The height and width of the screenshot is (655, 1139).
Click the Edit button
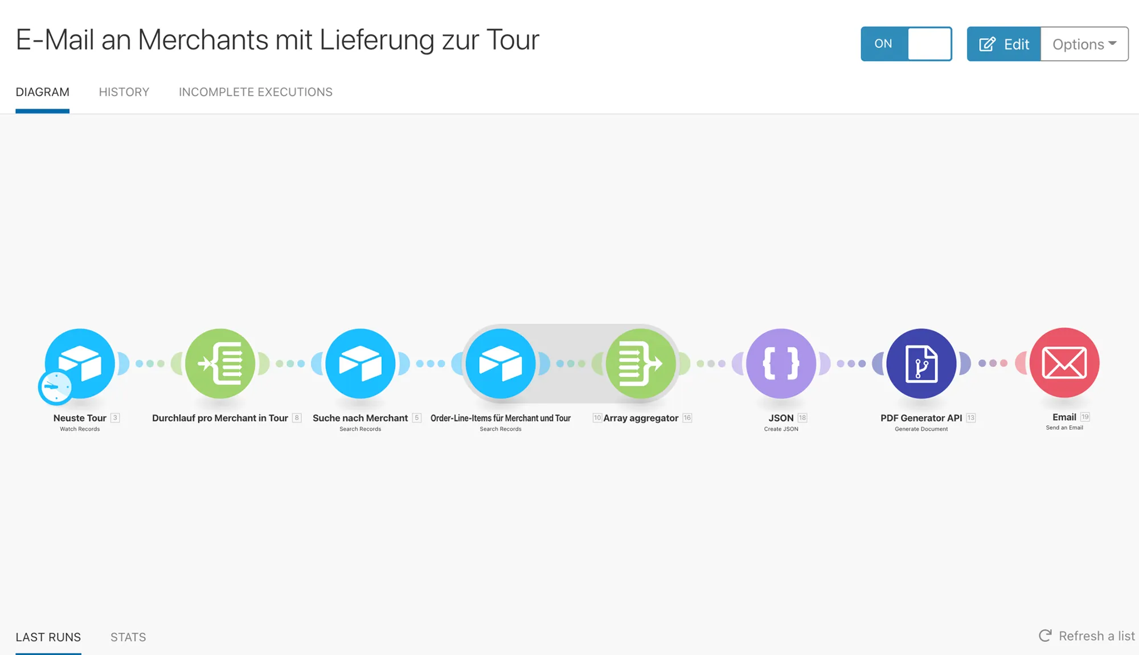pyautogui.click(x=1003, y=44)
